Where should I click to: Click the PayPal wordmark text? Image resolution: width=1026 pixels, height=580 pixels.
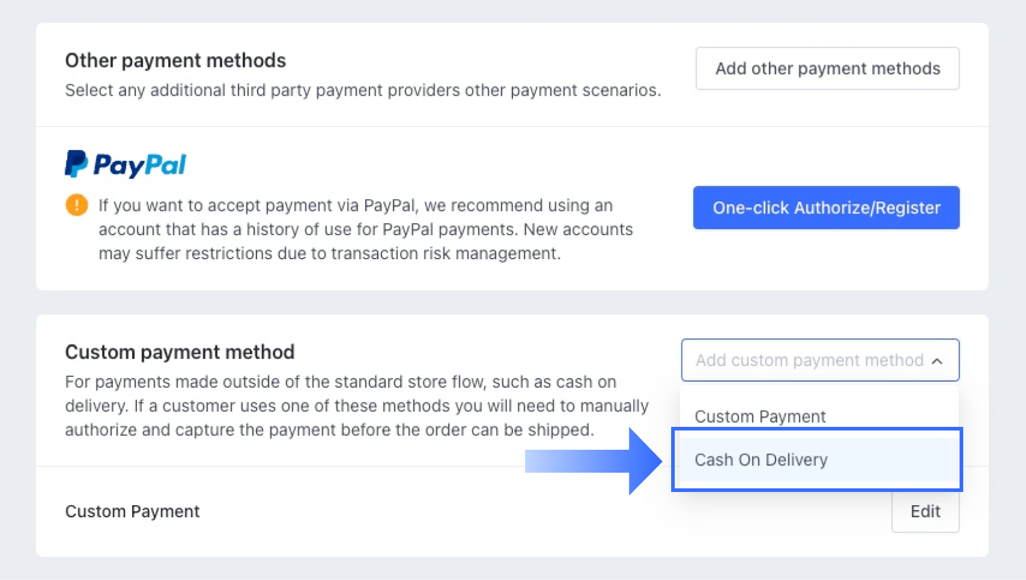pyautogui.click(x=140, y=165)
